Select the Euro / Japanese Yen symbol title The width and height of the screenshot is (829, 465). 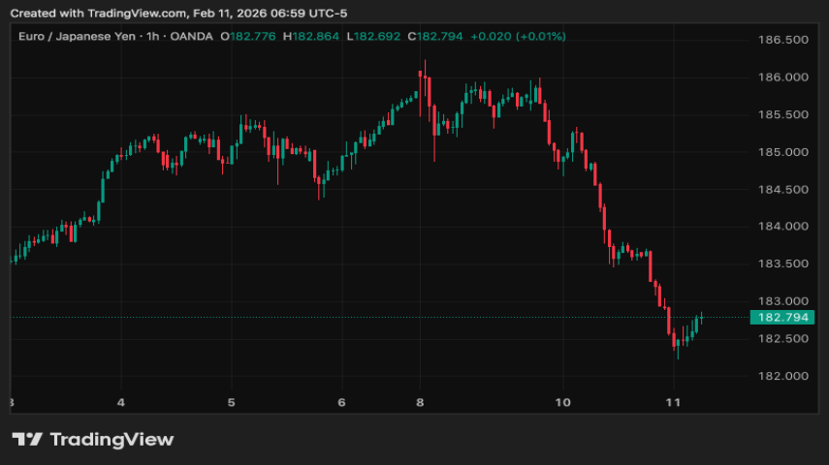[76, 37]
